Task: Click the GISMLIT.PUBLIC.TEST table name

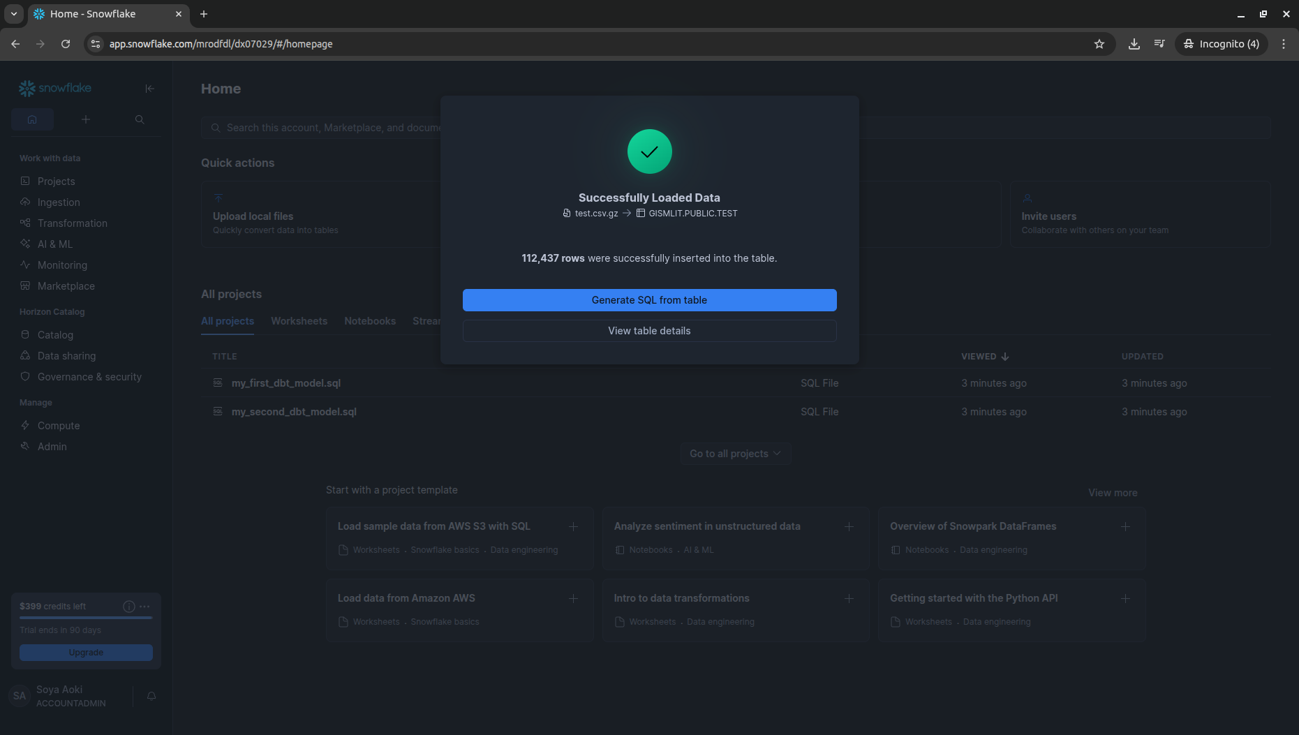Action: (x=693, y=214)
